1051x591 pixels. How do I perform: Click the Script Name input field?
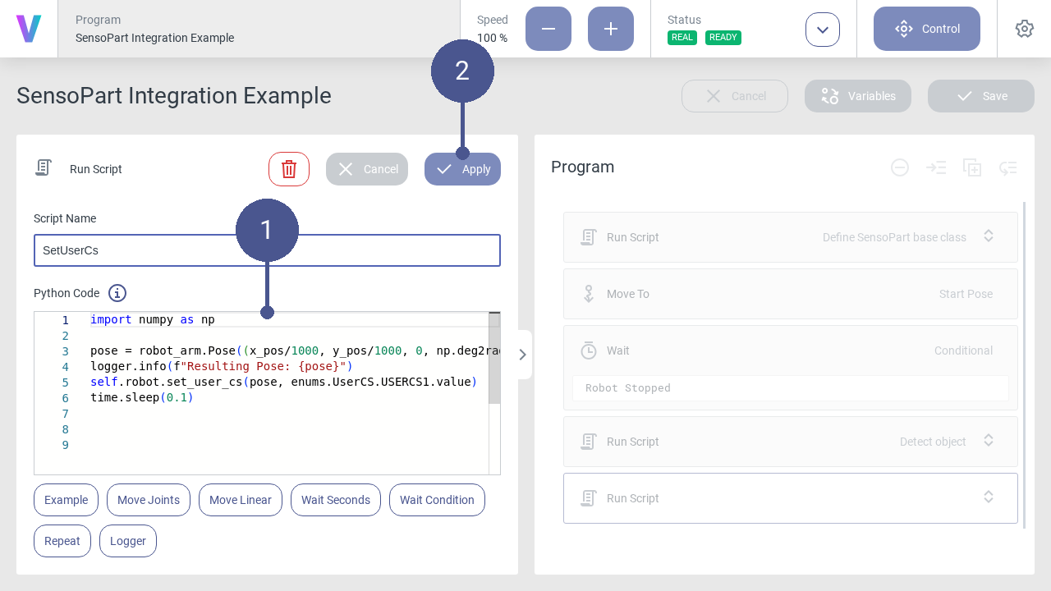click(267, 250)
